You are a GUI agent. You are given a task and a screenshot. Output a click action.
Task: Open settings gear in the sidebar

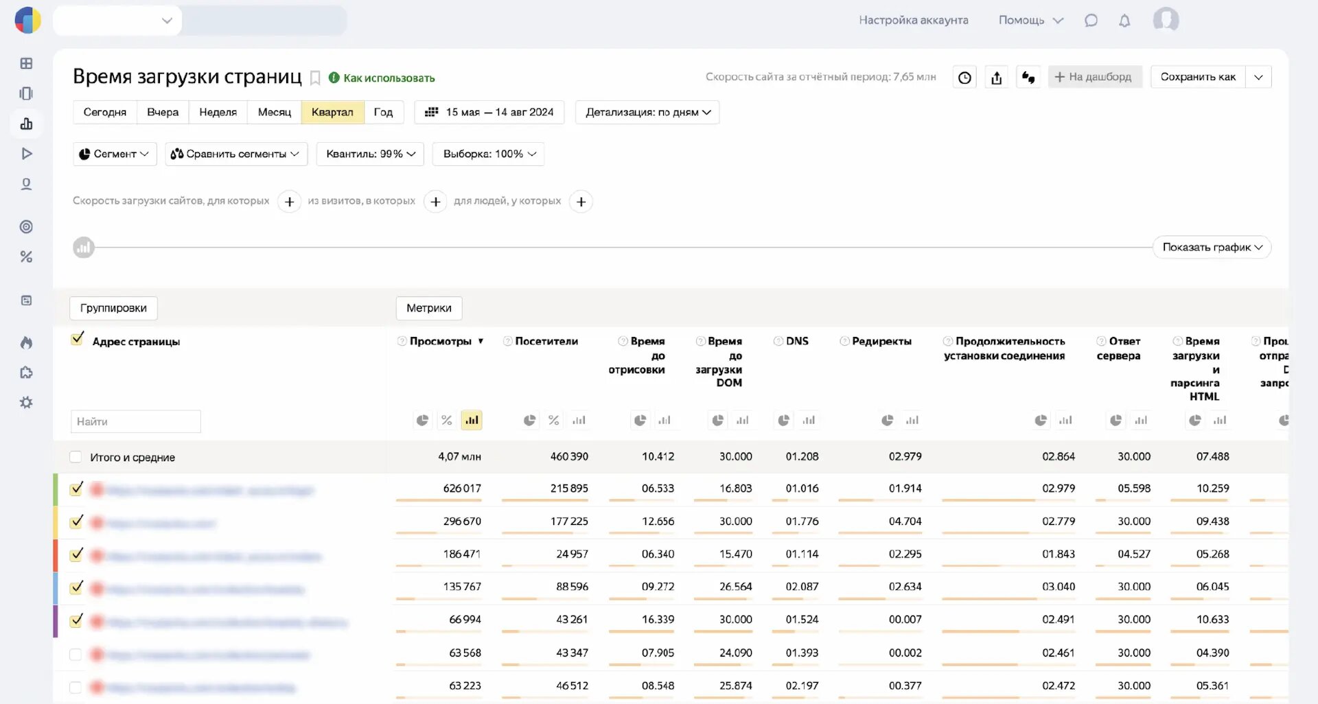(27, 403)
